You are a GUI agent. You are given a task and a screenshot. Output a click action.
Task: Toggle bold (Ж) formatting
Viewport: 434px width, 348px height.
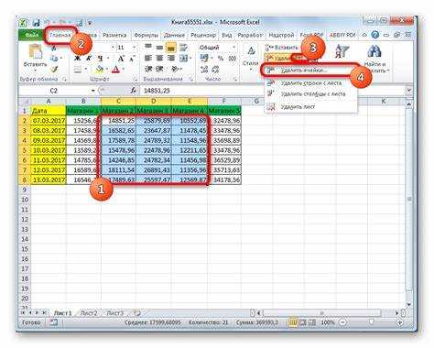(x=77, y=58)
